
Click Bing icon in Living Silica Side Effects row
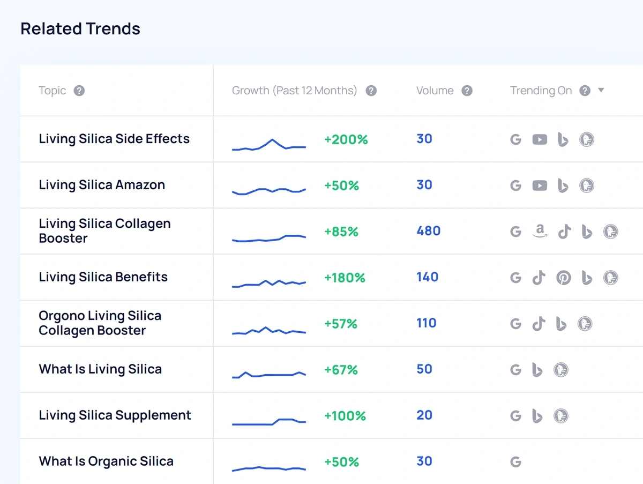(563, 140)
